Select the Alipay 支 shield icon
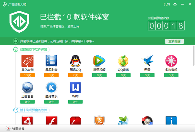195x132 pixels. (99, 120)
